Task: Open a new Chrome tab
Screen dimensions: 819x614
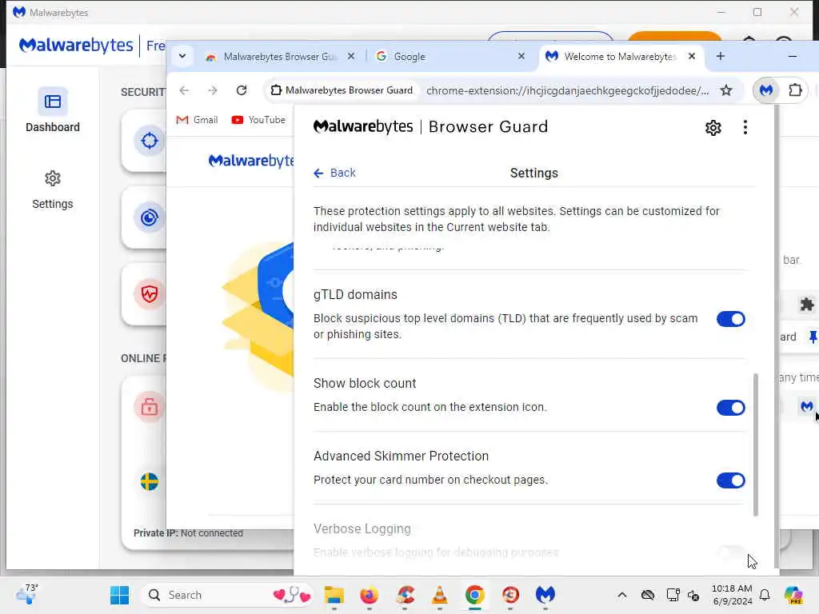Action: (721, 56)
